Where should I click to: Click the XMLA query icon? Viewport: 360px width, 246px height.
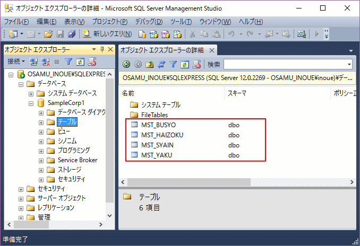(177, 34)
